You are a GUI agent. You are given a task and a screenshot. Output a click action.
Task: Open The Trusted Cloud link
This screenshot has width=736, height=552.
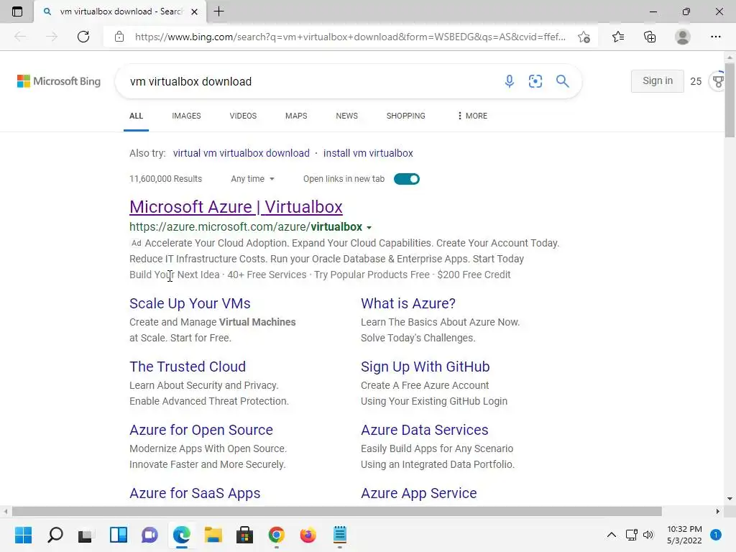pos(188,367)
